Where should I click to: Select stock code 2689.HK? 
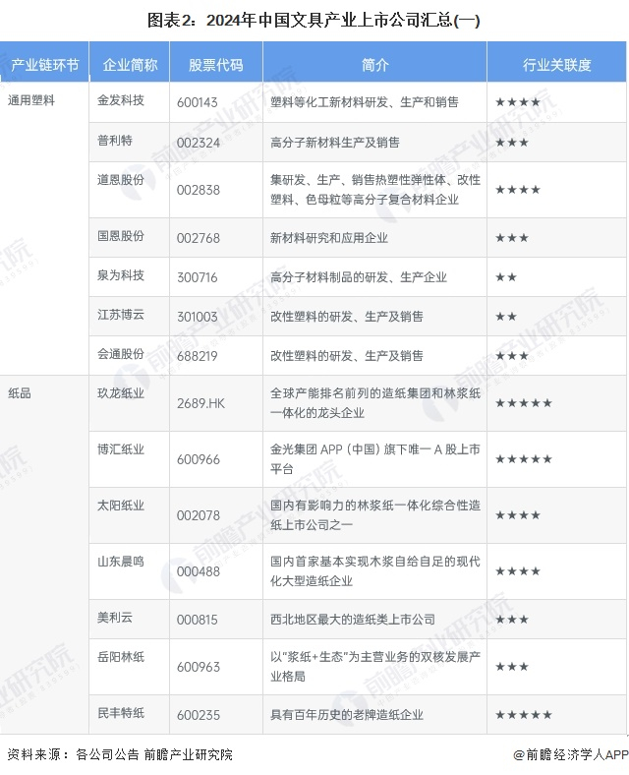coord(200,403)
